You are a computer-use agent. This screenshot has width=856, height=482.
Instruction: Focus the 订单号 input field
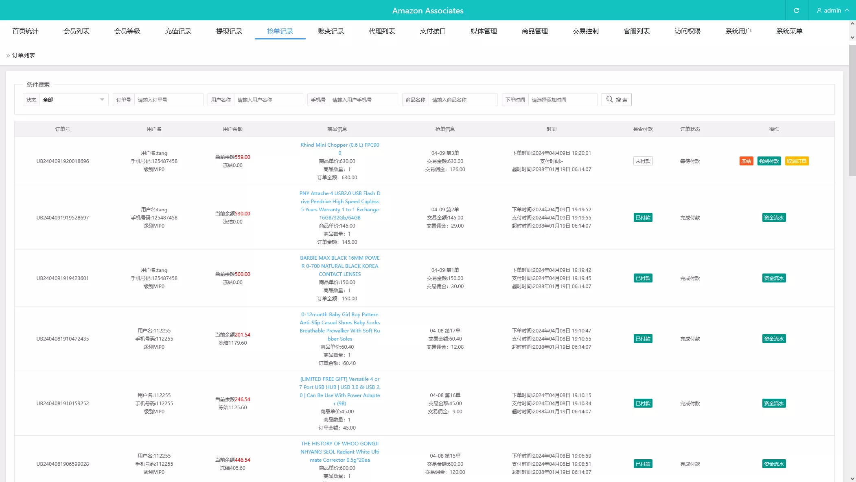[x=169, y=100]
